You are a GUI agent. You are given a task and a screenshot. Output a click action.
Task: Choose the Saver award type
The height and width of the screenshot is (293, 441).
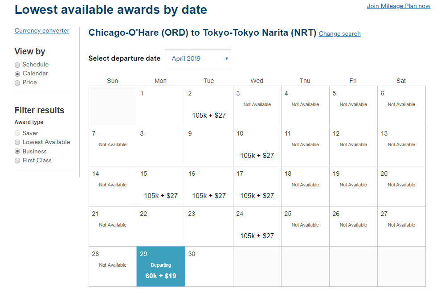point(17,133)
